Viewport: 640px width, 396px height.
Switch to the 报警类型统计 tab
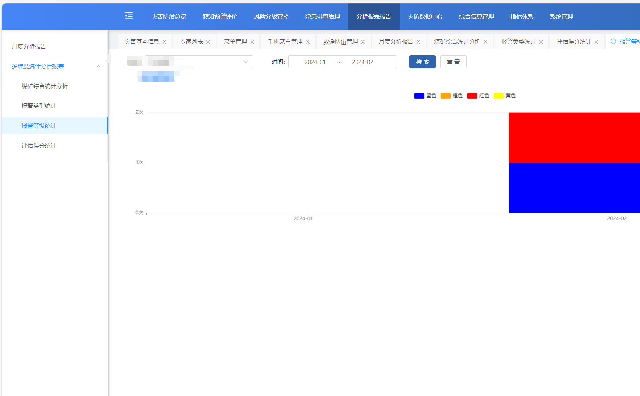point(518,41)
